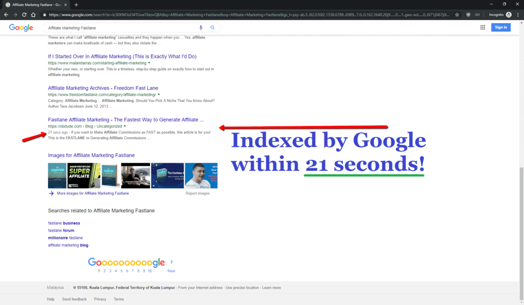Go to results page 9
The image size is (524, 305).
tap(144, 271)
